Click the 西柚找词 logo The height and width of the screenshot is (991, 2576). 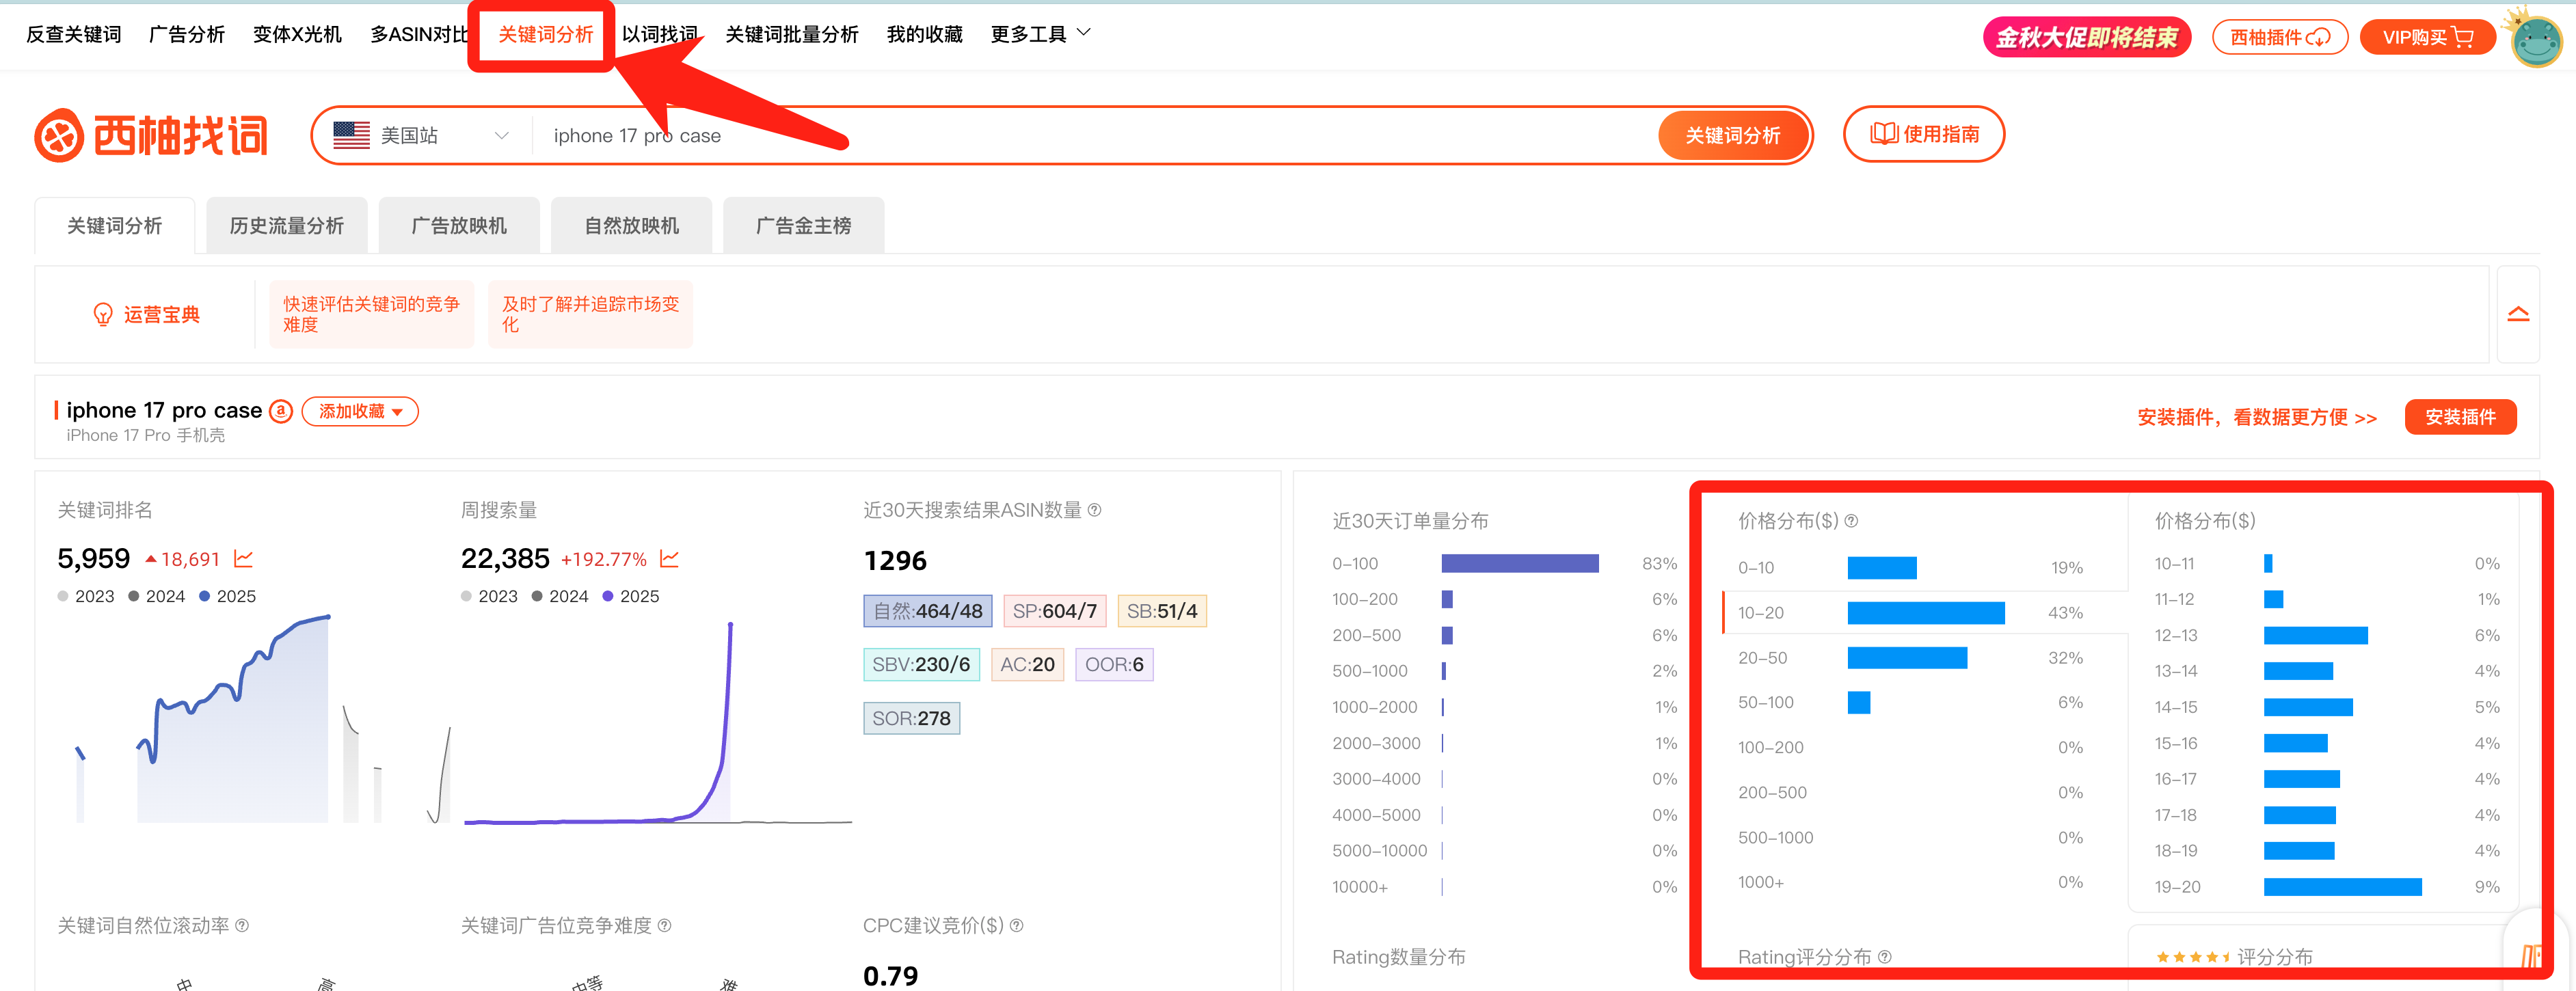click(151, 135)
